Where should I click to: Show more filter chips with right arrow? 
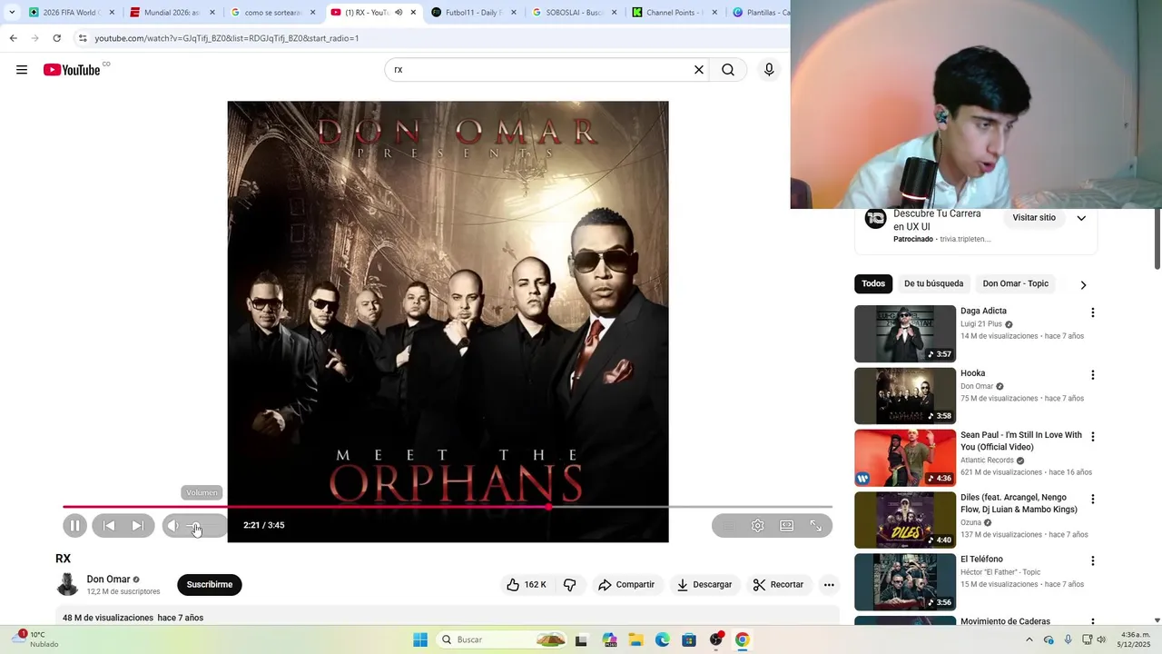[1083, 284]
